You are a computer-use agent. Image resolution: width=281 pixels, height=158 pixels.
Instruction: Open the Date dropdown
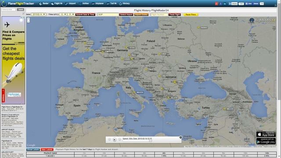tap(39, 14)
